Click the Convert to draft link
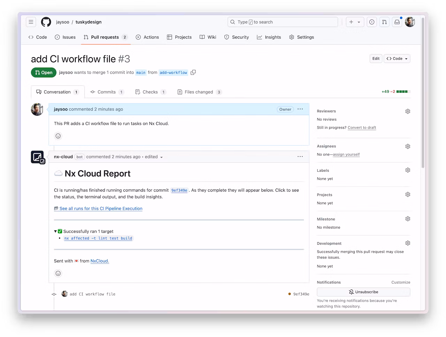Screen dimensions: 446x337 tap(362, 128)
